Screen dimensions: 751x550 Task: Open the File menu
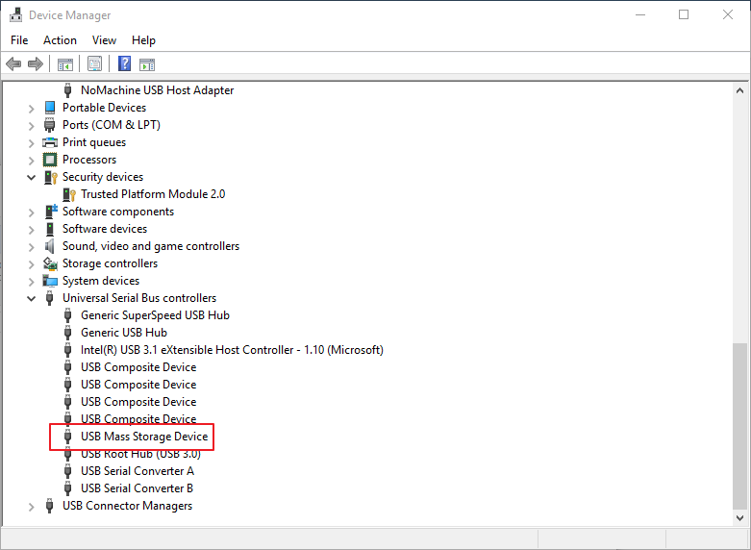coord(19,40)
